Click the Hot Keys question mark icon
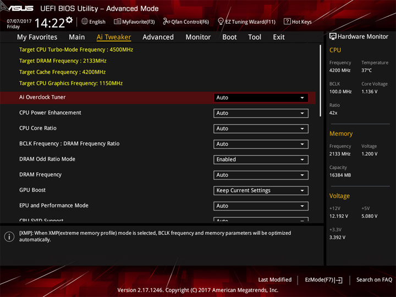The width and height of the screenshot is (396, 297). [x=287, y=21]
